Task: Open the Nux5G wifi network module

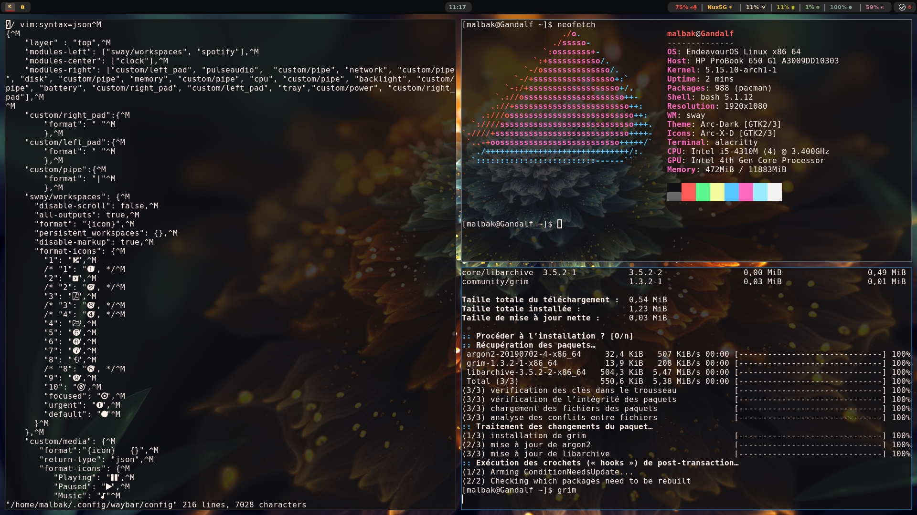Action: tap(719, 7)
